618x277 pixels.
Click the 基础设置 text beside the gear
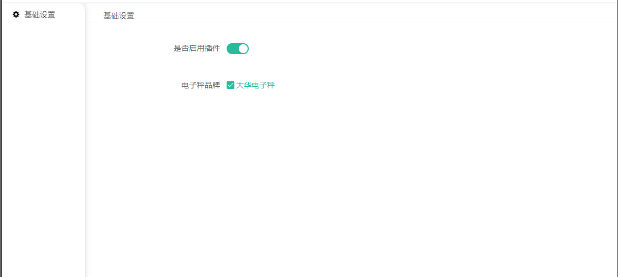click(40, 14)
